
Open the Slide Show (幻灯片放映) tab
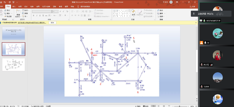click(46, 7)
